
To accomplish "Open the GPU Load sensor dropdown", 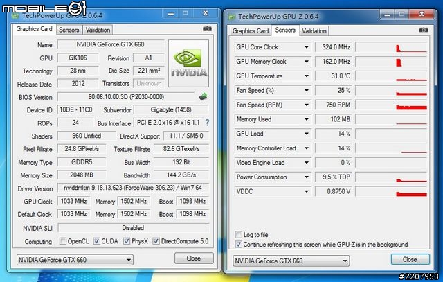I will 306,134.
